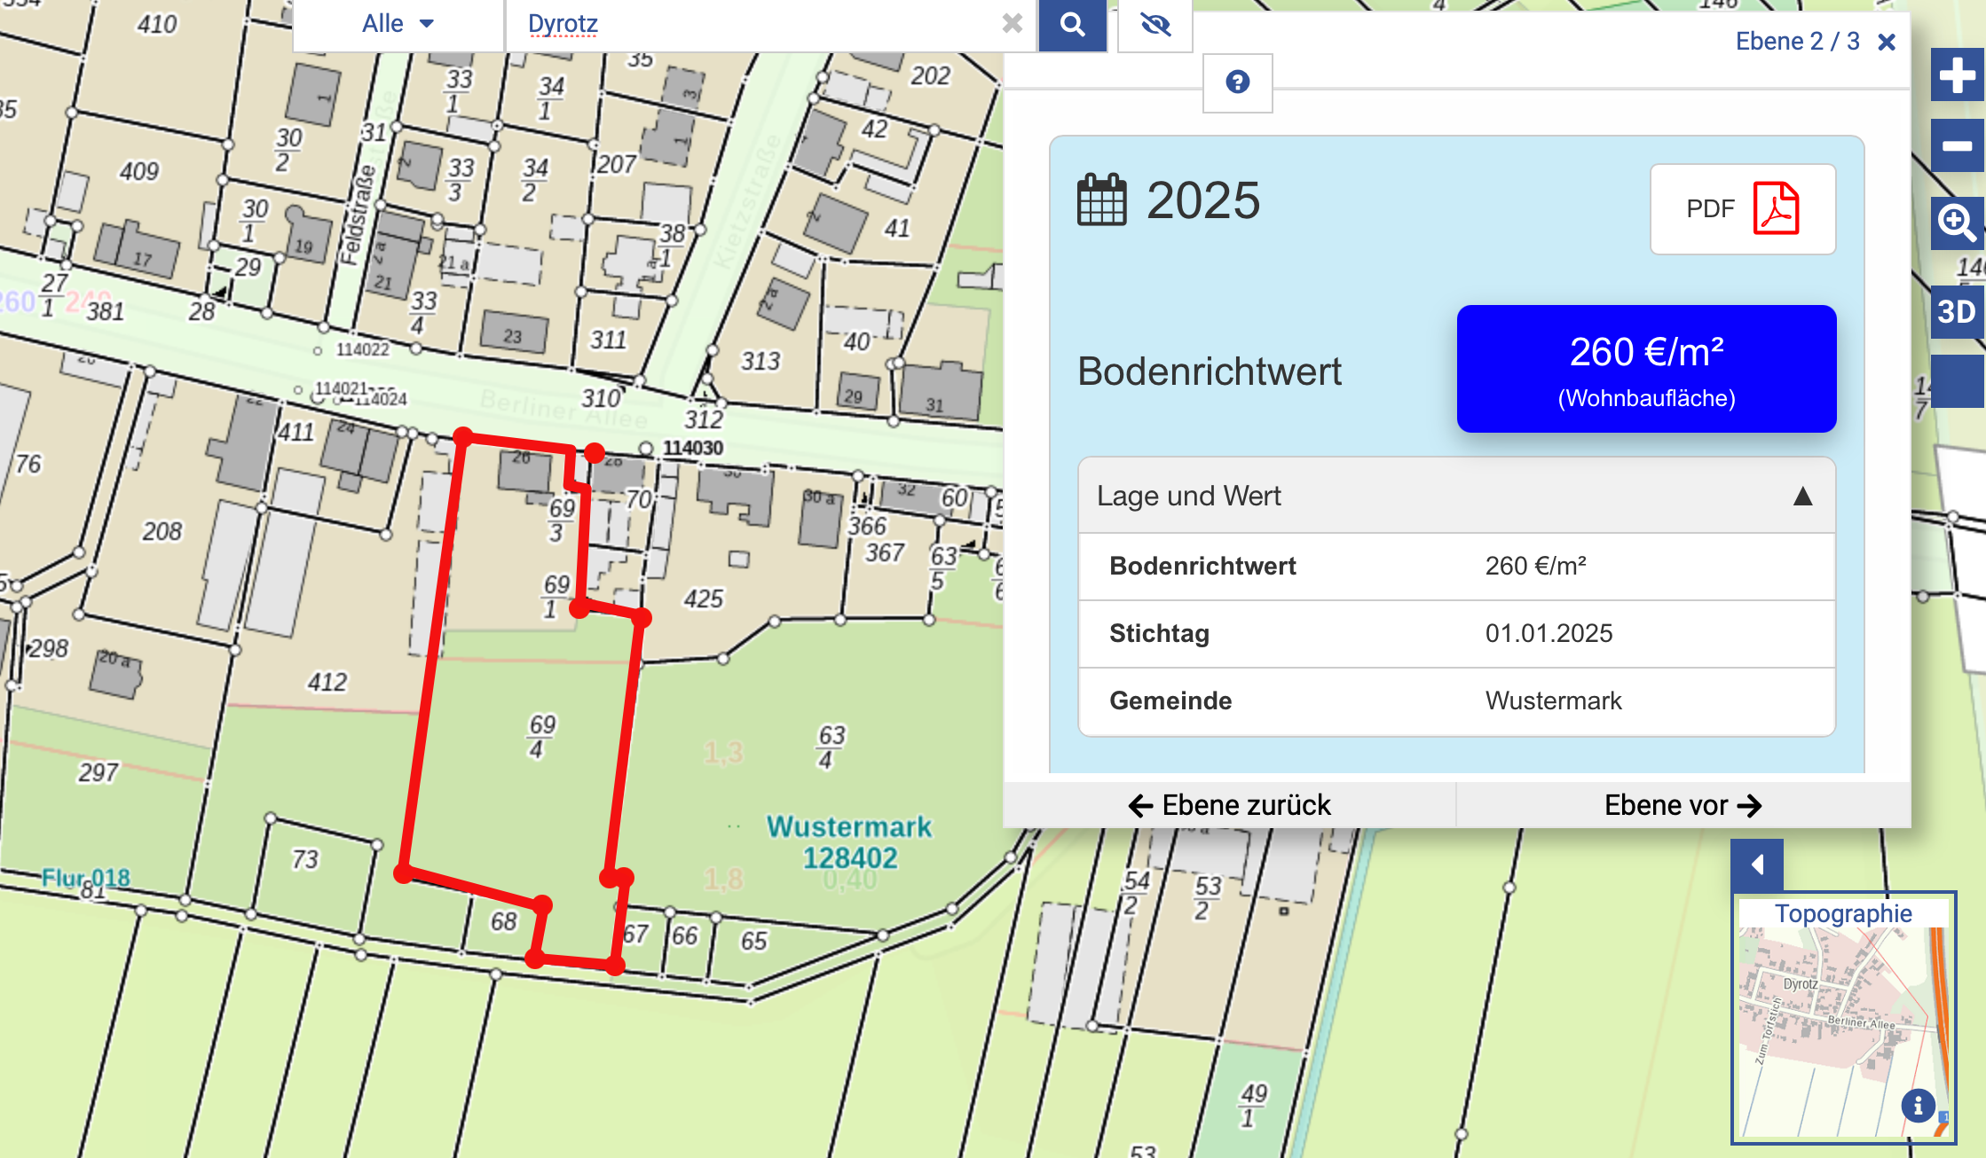The height and width of the screenshot is (1158, 1986).
Task: Open the Alle category dropdown
Action: [398, 24]
